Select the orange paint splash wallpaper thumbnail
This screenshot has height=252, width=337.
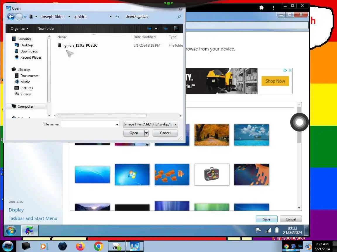tap(252, 174)
